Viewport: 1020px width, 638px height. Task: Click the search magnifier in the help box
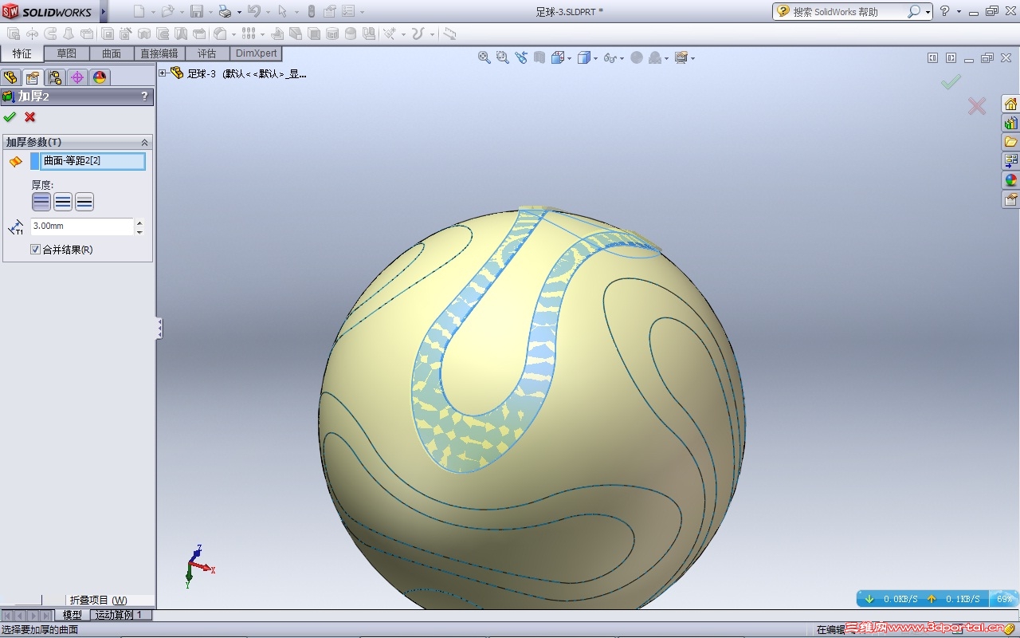tap(913, 11)
